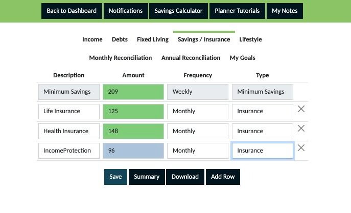The width and height of the screenshot is (351, 213).
Task: Click the Amount column header
Action: (133, 75)
